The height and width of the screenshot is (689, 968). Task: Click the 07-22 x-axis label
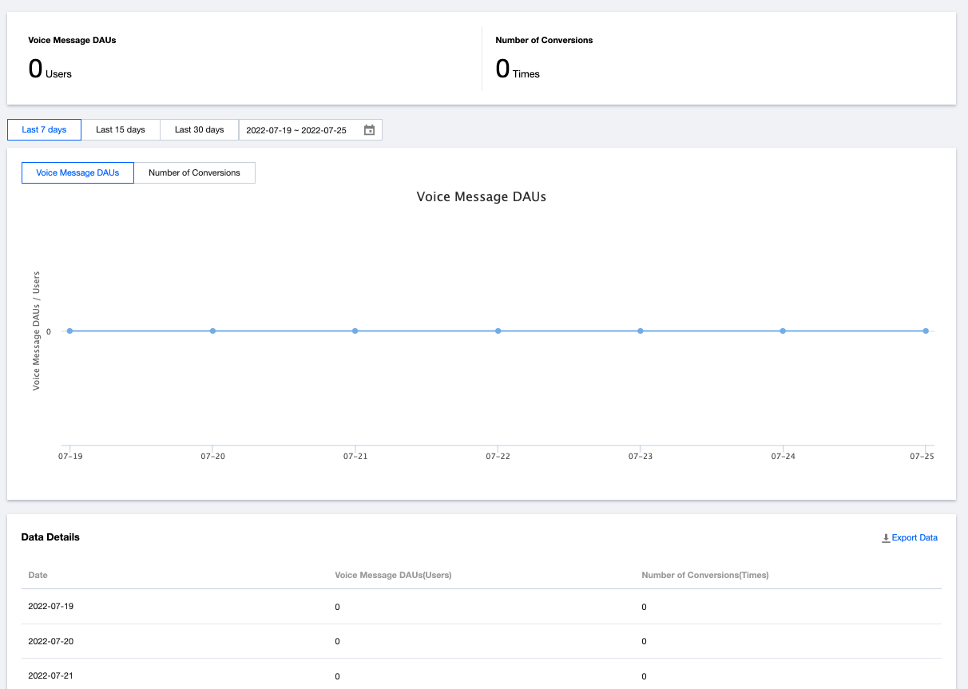coord(498,457)
